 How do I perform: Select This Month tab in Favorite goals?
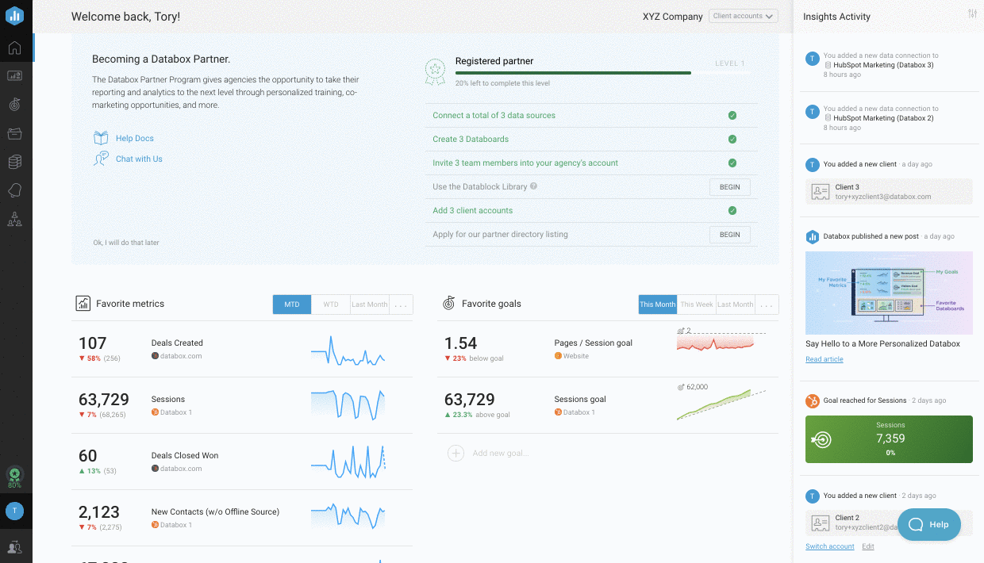(x=658, y=304)
